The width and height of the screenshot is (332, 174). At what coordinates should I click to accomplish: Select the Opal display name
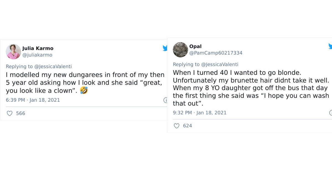tap(195, 46)
